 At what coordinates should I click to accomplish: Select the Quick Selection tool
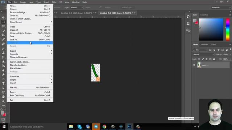(3, 31)
